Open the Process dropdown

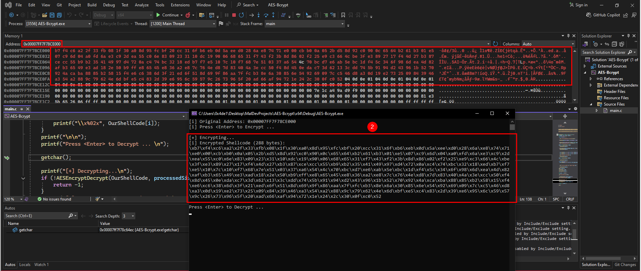coord(58,24)
